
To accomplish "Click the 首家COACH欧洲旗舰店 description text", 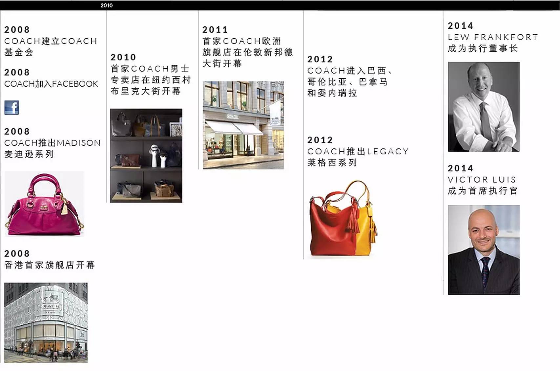I will (247, 52).
